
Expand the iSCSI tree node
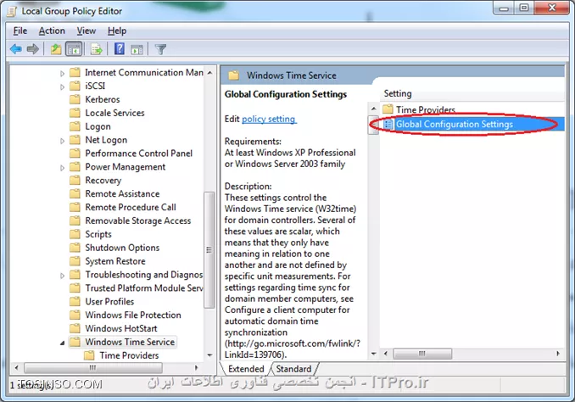pos(63,87)
